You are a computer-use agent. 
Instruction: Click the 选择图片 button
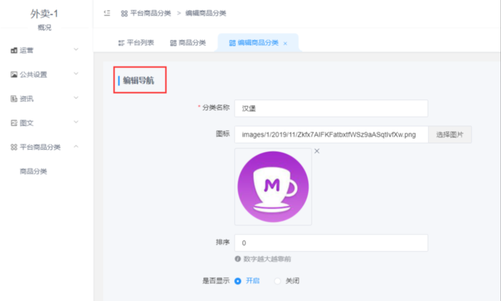pyautogui.click(x=450, y=134)
